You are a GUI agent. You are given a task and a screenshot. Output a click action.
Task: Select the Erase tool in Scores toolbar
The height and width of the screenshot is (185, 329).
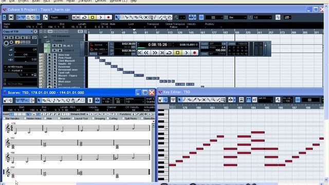[44, 101]
